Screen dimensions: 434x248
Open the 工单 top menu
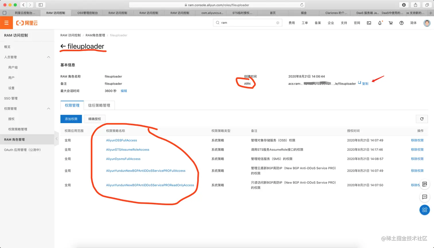click(x=305, y=23)
